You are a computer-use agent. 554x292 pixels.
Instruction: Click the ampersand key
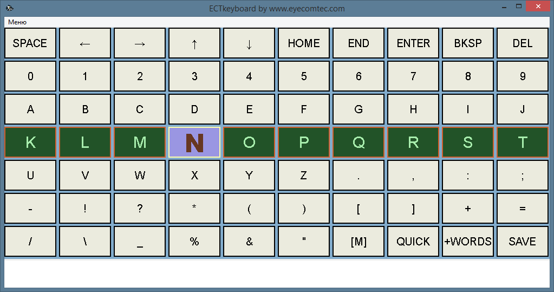coord(249,242)
